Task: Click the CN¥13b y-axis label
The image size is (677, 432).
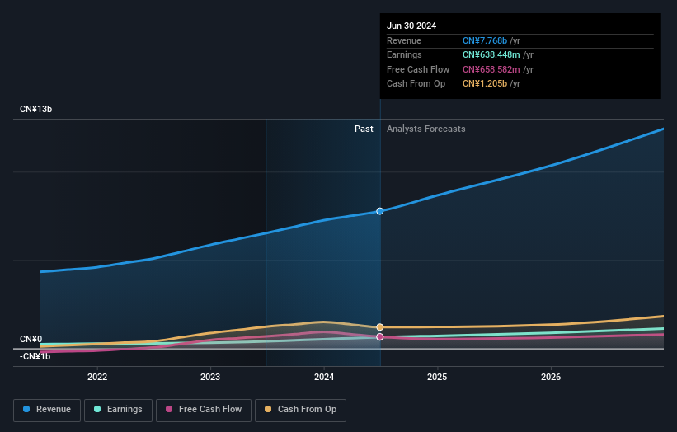Action: point(36,110)
